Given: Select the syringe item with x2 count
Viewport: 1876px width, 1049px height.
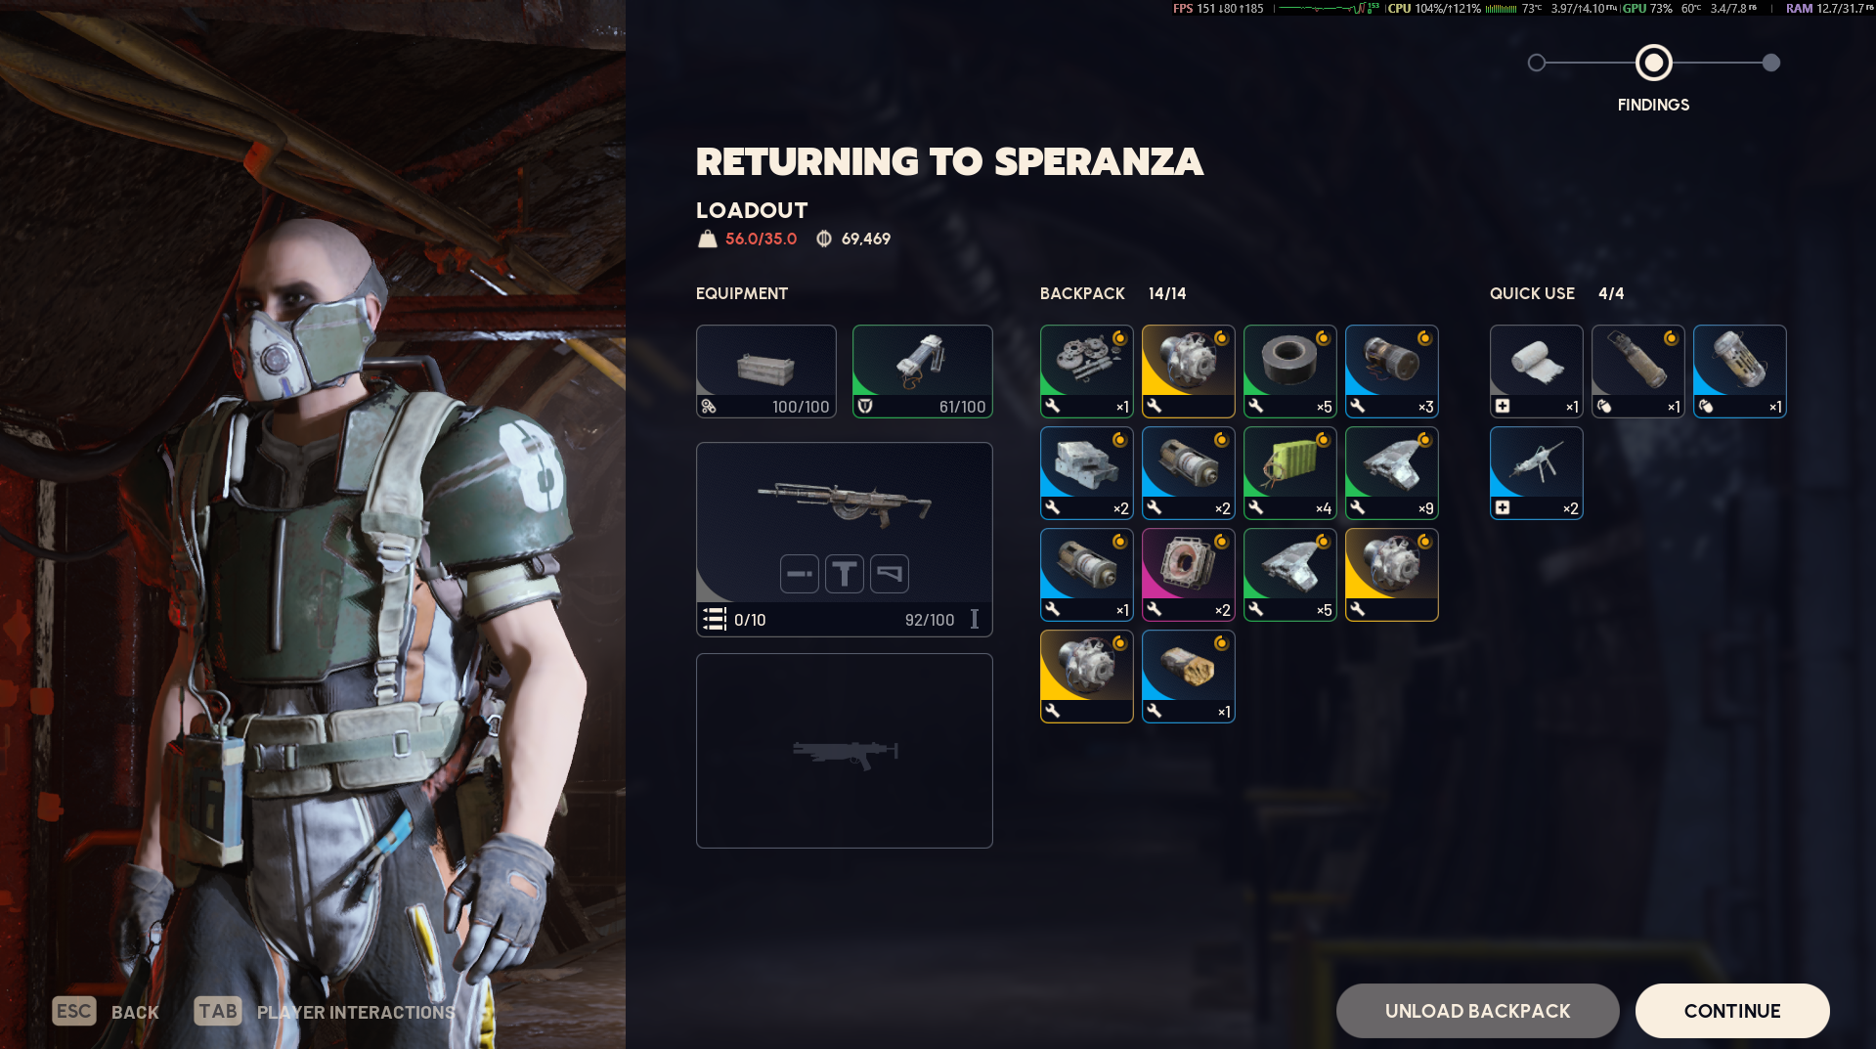Looking at the screenshot, I should (x=1536, y=473).
